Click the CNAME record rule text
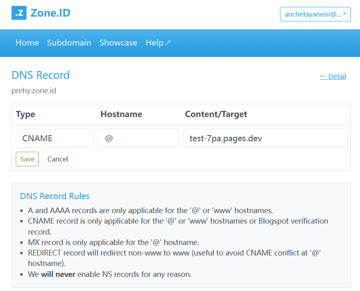 click(x=178, y=226)
